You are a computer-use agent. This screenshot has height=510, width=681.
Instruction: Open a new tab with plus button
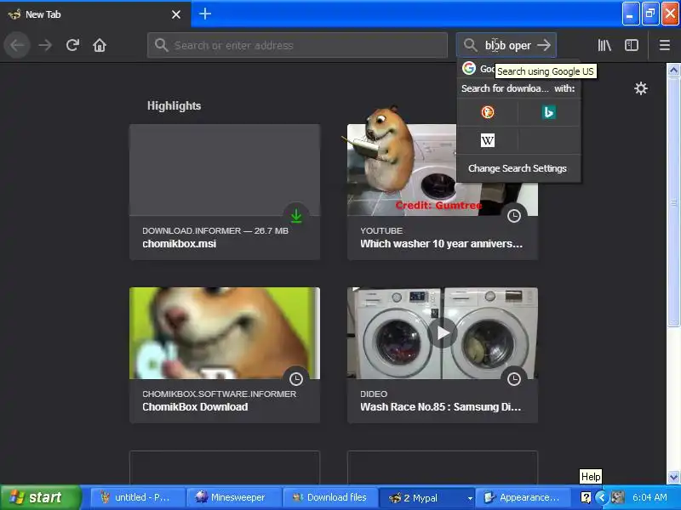coord(205,14)
